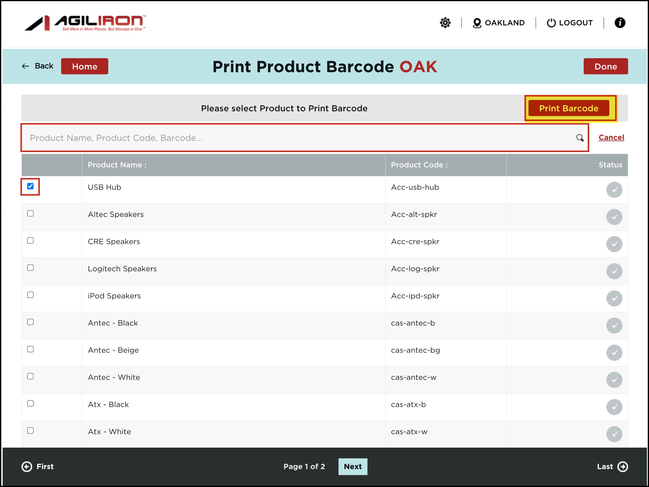Select the Altec Speakers checkbox
Screen dimensions: 649x487
(x=30, y=213)
